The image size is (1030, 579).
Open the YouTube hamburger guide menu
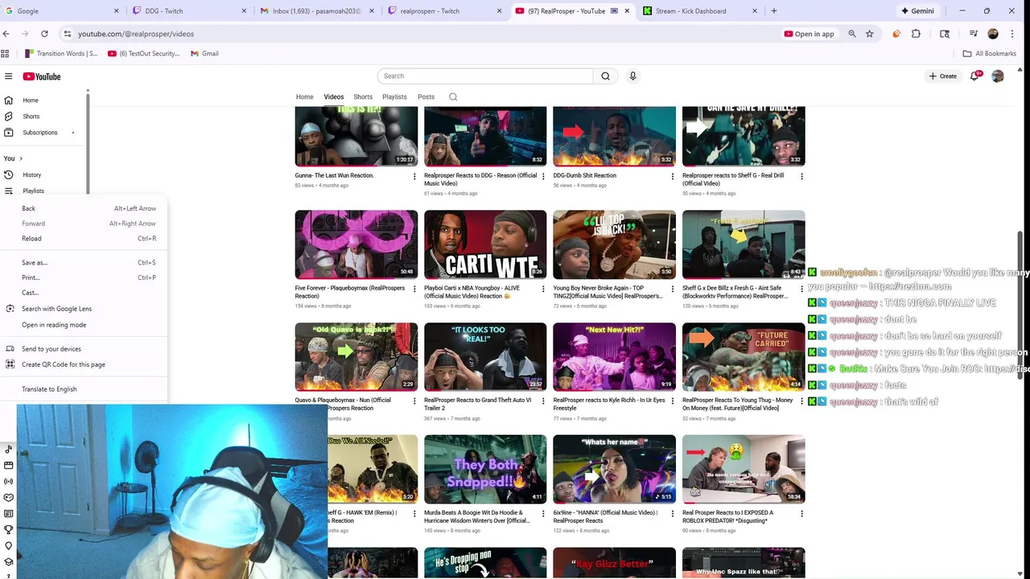8,76
